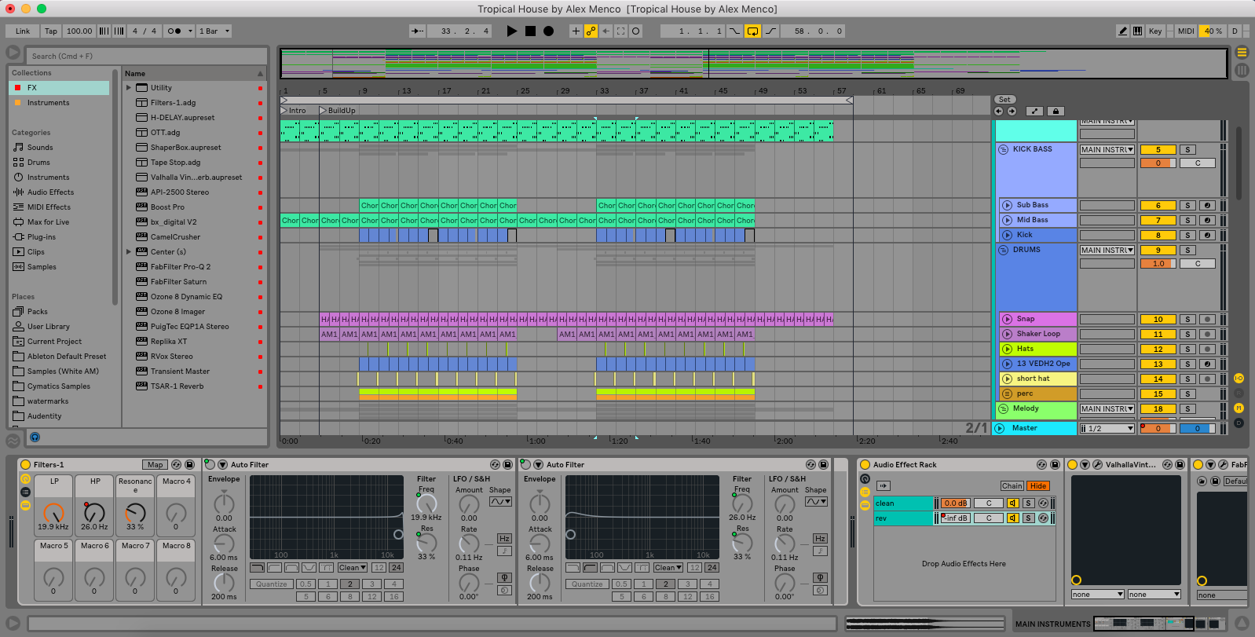Enable the Draw Mode pencil
1255x637 pixels.
pos(1123,31)
